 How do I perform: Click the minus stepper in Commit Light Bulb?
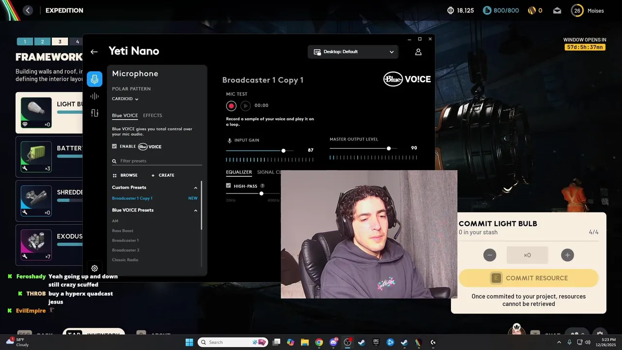[490, 255]
